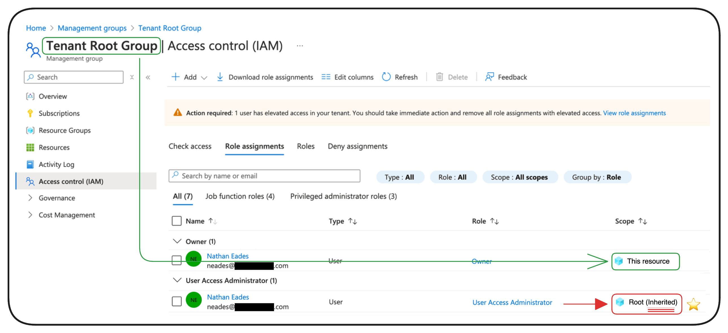Sort by the Role column arrows

click(x=495, y=221)
